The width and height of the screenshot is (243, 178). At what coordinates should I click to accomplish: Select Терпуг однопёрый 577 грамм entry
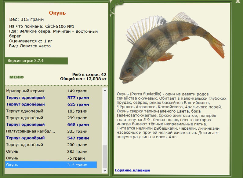click(51, 98)
